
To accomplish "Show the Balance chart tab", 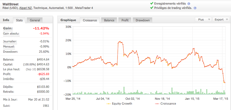I will 109,20.
